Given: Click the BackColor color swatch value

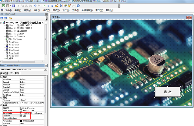Looking at the screenshot, I should tap(21, 111).
